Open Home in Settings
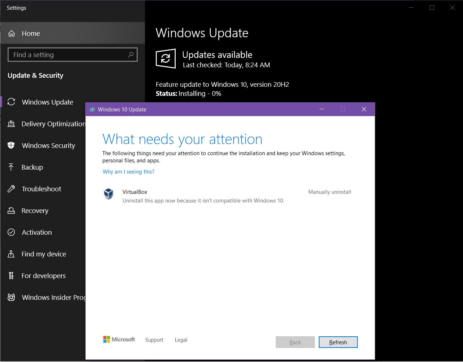Image resolution: width=463 pixels, height=362 pixels. pos(72,33)
